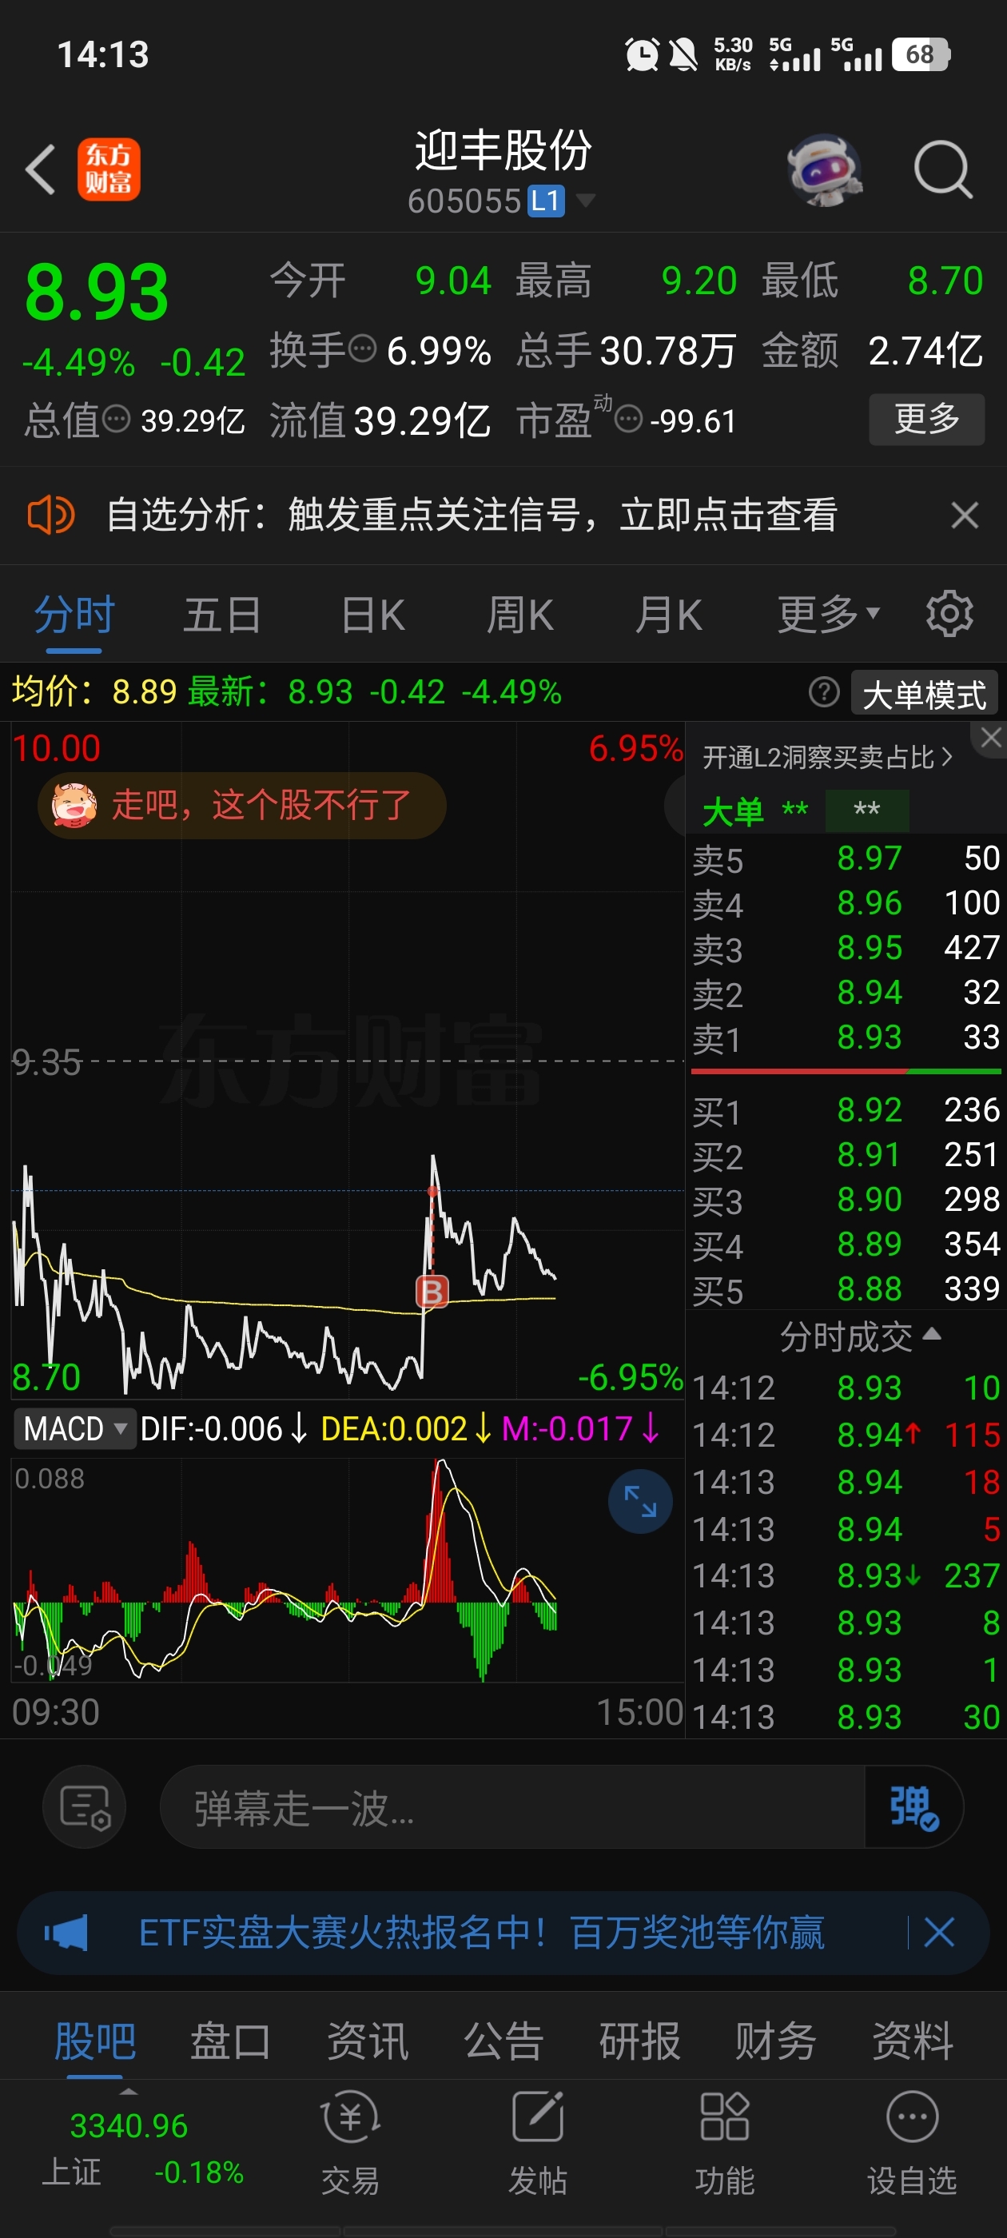Switch to 资讯 tab
Screen dimensions: 1007x2238
(367, 2041)
